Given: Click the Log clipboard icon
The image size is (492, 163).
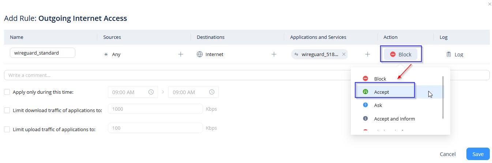Looking at the screenshot, I should 448,54.
